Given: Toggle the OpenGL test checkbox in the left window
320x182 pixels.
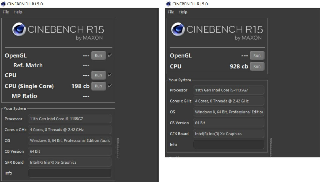Looking at the screenshot, I should pyautogui.click(x=110, y=55).
